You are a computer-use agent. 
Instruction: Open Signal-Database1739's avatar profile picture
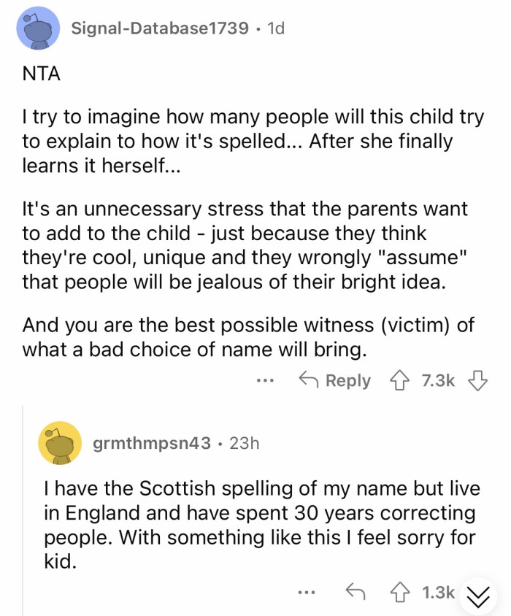click(38, 29)
